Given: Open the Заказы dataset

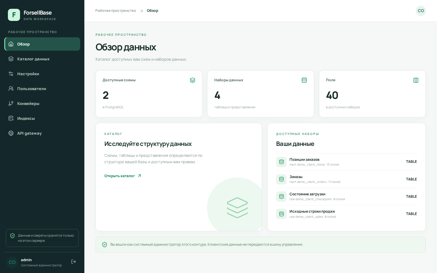Looking at the screenshot, I should coord(347,179).
